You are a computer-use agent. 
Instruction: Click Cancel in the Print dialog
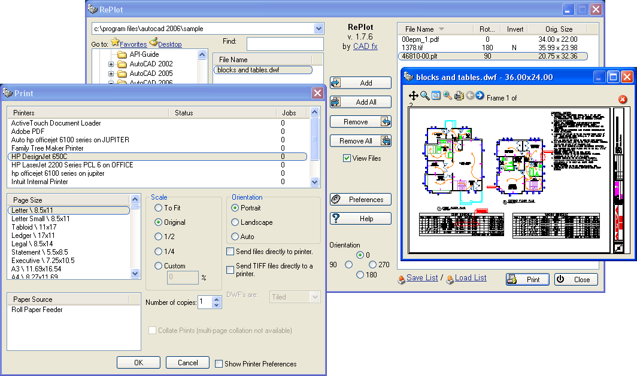(188, 363)
